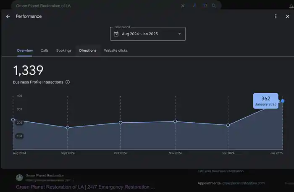
Task: Open the three-dot more options menu
Action: click(276, 16)
